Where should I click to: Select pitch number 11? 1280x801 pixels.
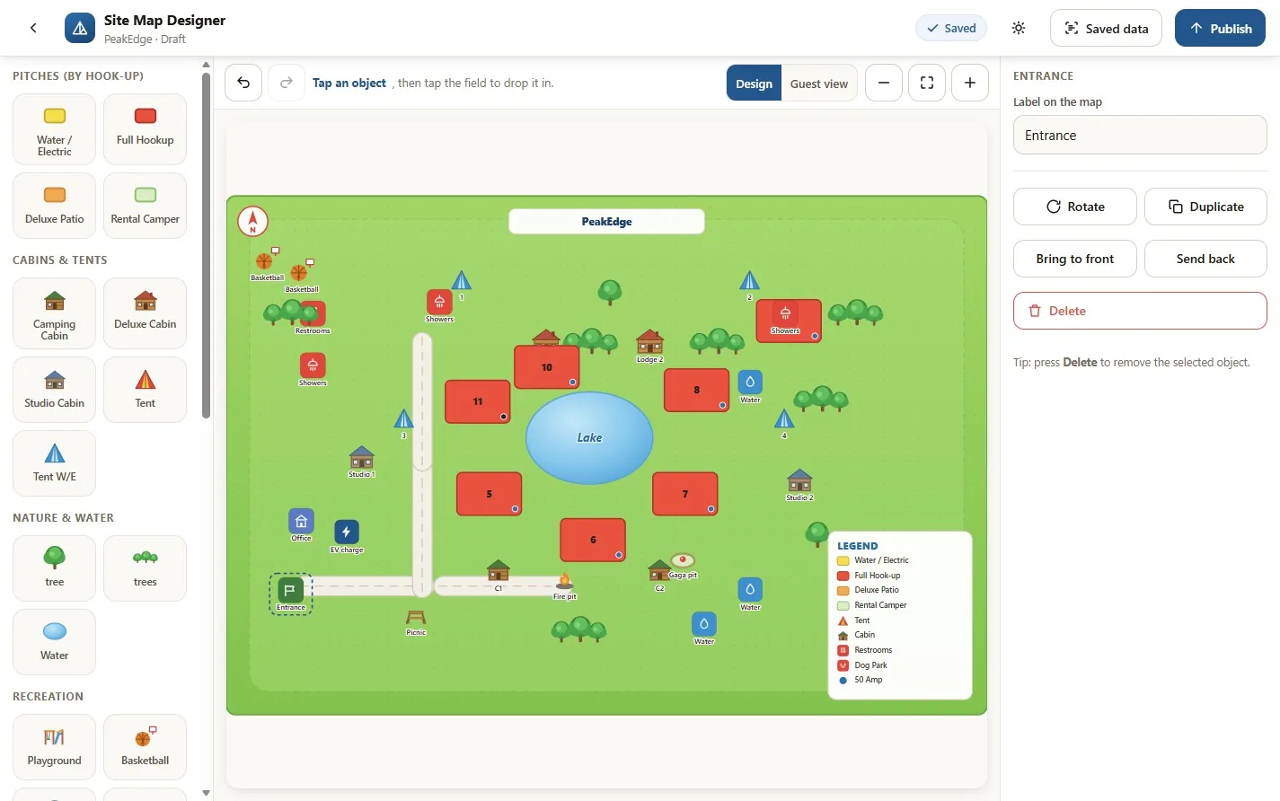click(x=478, y=401)
